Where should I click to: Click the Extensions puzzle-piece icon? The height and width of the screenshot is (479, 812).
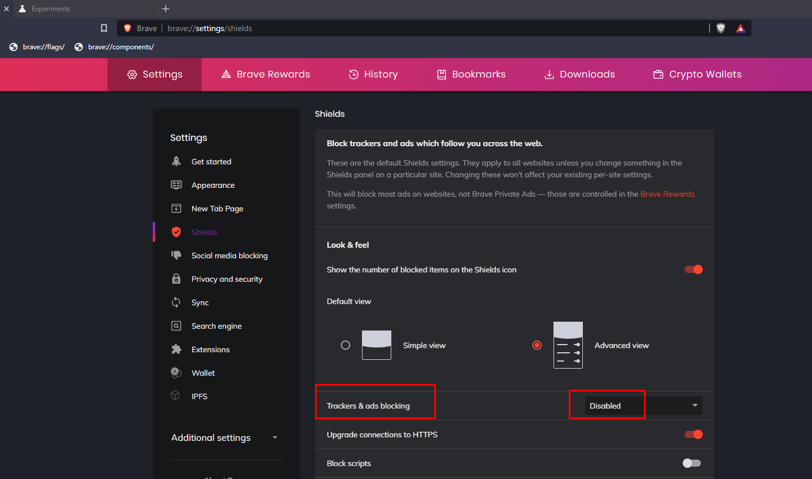tap(176, 349)
